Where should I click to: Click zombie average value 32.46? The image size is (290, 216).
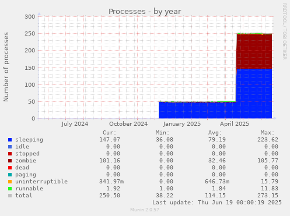217,161
